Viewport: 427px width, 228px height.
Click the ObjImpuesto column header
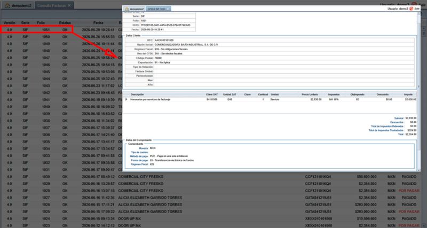pos(357,95)
